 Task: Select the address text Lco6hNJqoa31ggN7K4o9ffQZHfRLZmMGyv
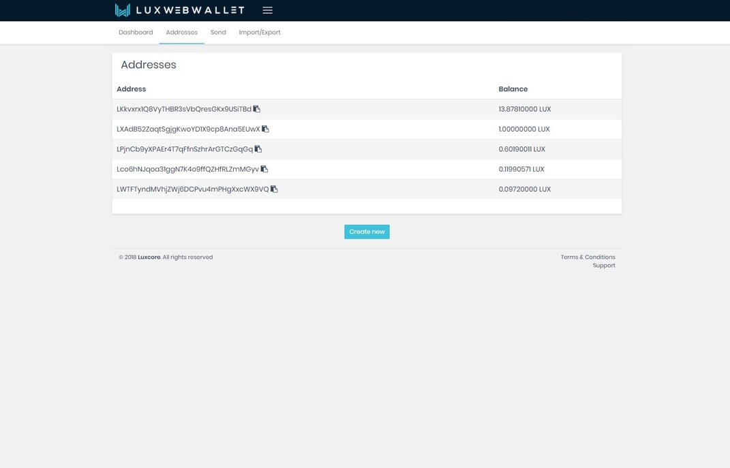[x=187, y=169]
